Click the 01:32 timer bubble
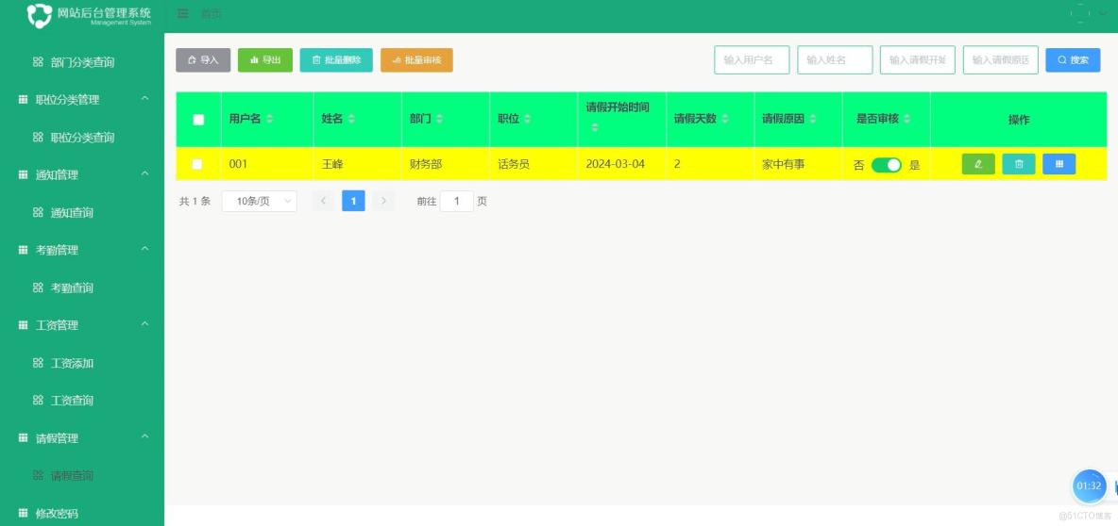The width and height of the screenshot is (1118, 526). coord(1089,486)
